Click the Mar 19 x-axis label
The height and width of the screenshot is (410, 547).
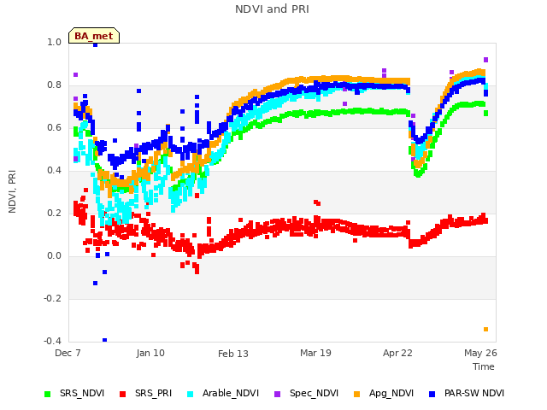click(x=315, y=353)
